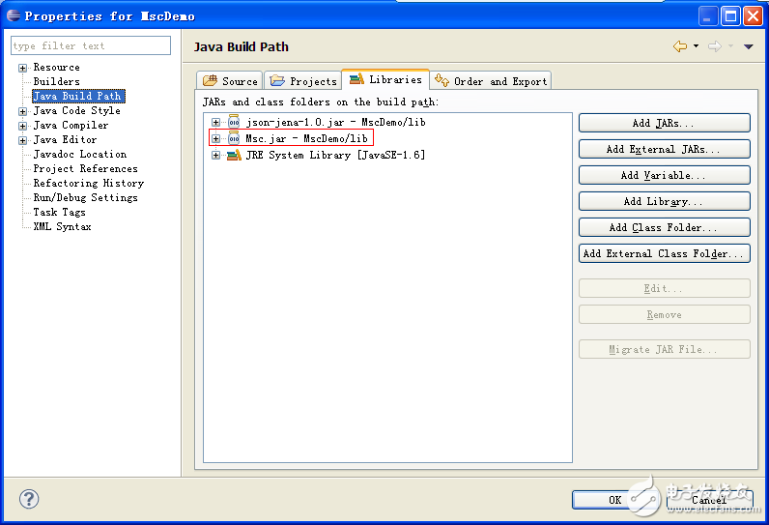This screenshot has width=769, height=525.
Task: Expand the json-jena-1.0.jar entry
Action: [215, 122]
